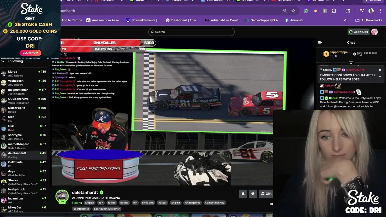Click the CLAIM NOW button on Stake ad
The height and width of the screenshot is (217, 386).
point(30,53)
